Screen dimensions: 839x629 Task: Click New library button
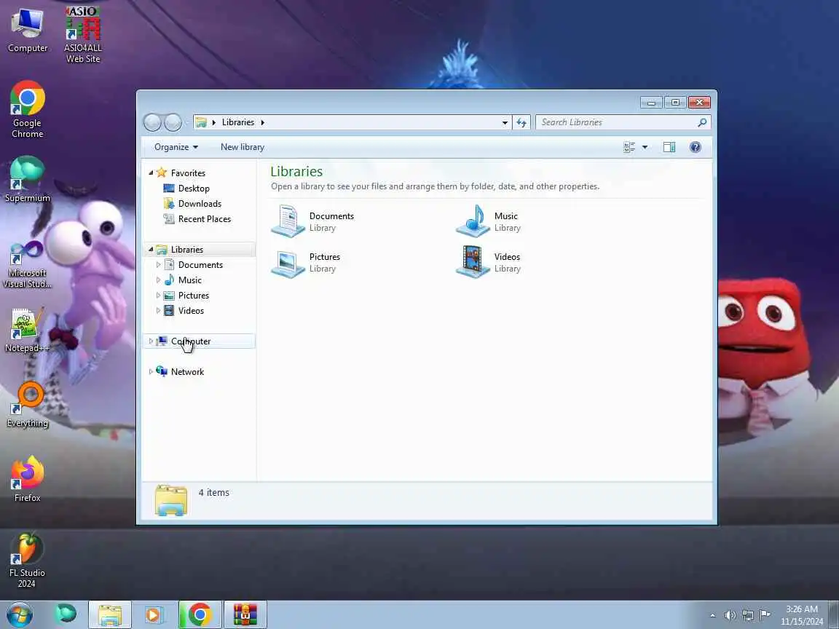243,147
